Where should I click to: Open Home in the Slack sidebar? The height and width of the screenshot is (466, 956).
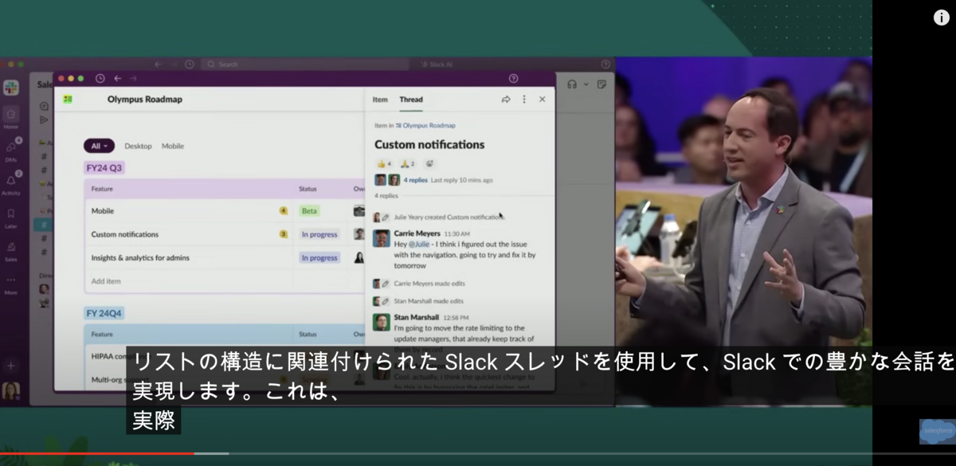[11, 118]
